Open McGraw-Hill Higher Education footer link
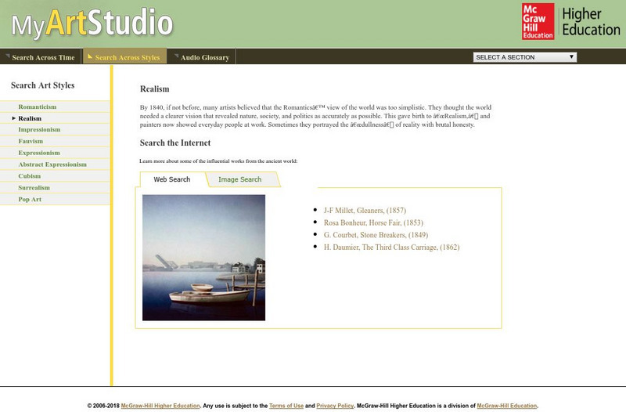The image size is (626, 412). coord(160,406)
